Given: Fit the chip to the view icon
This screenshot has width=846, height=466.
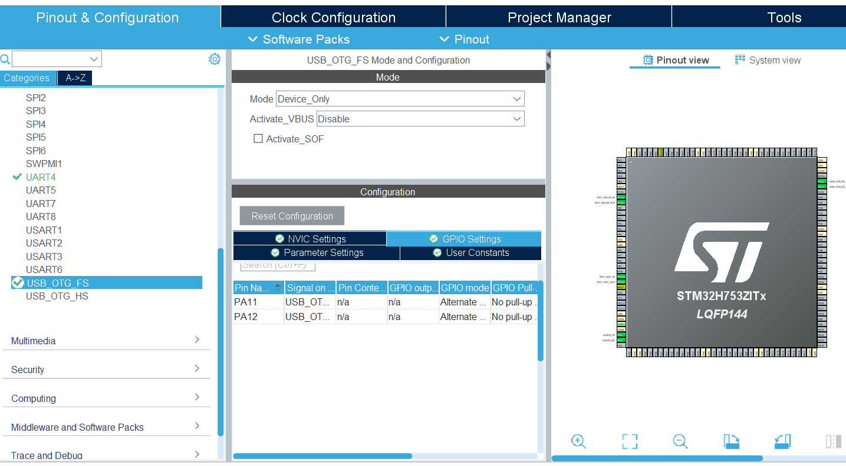Looking at the screenshot, I should coord(630,441).
